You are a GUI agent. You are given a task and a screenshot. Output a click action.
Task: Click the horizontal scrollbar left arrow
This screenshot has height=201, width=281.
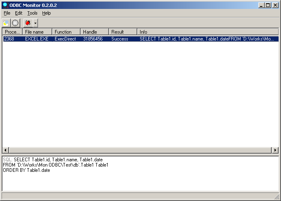(5, 150)
